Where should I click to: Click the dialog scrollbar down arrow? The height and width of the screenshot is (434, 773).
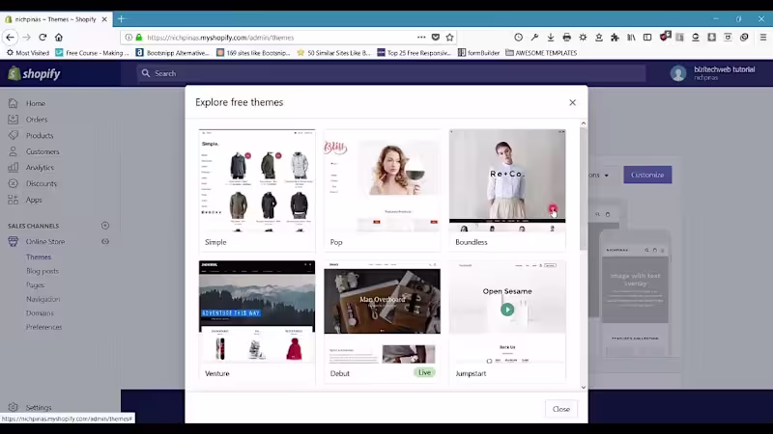pyautogui.click(x=584, y=388)
